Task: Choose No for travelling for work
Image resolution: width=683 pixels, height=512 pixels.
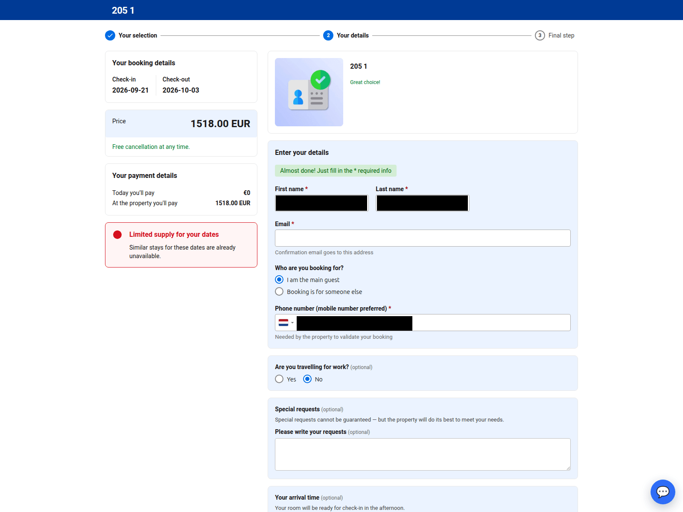Action: coord(307,379)
